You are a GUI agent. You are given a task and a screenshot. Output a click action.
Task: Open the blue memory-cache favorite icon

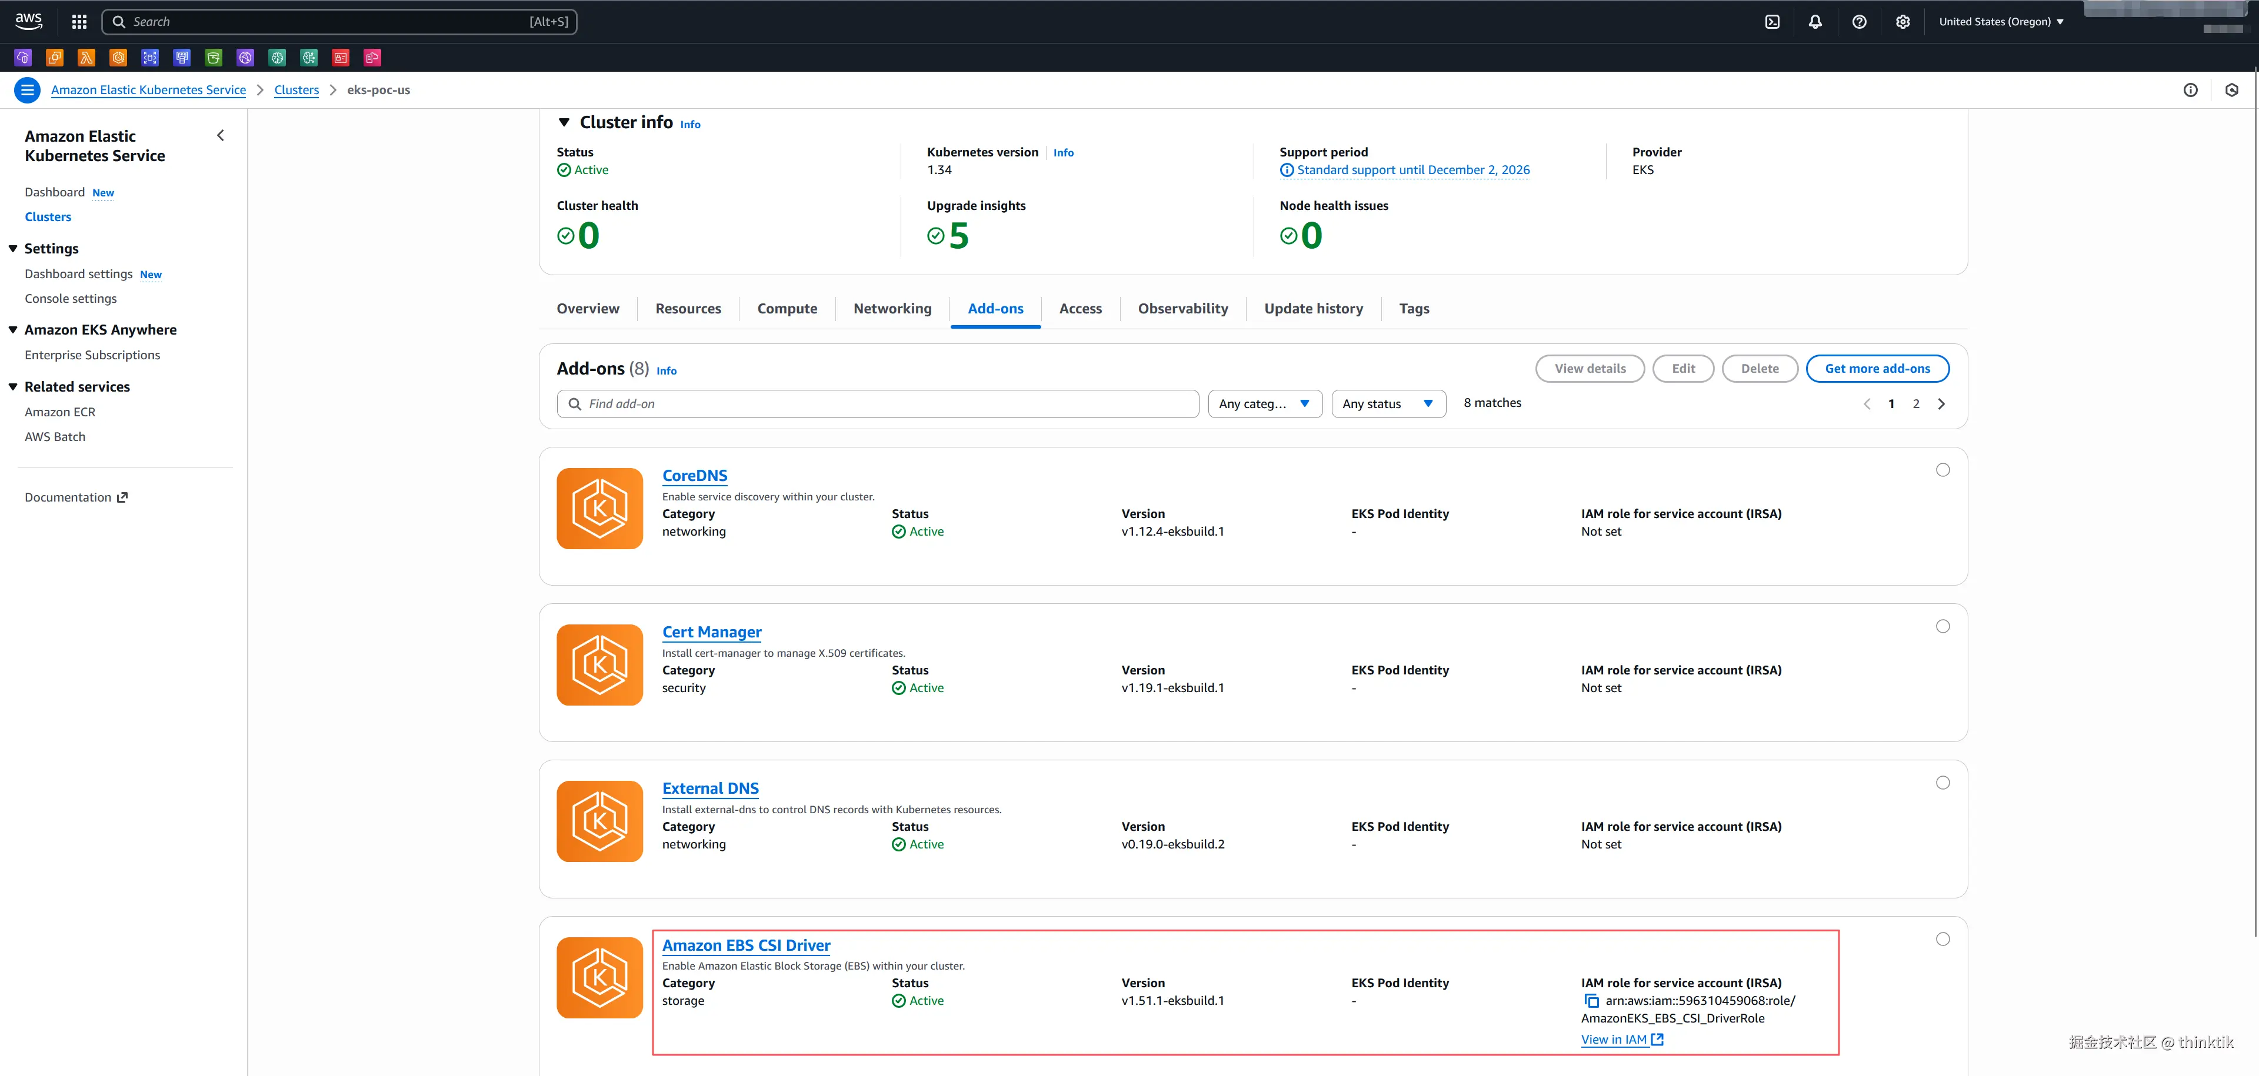pos(182,58)
